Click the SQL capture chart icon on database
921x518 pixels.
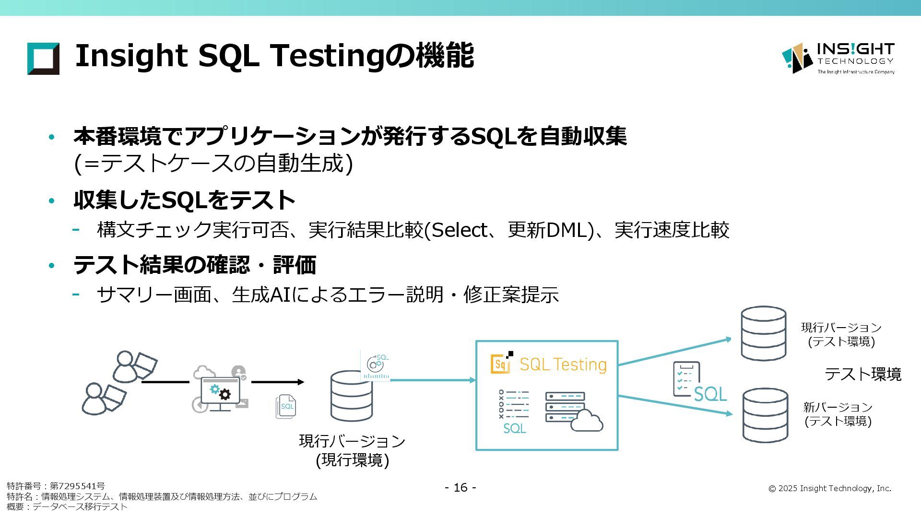coord(375,365)
